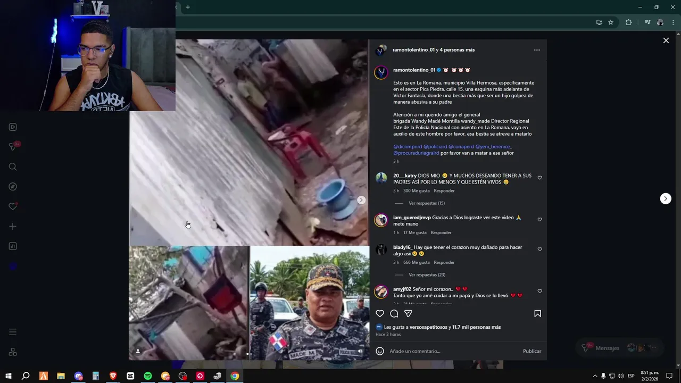Viewport: 681px width, 383px height.
Task: Open the @conaperd mention link
Action: (461, 147)
